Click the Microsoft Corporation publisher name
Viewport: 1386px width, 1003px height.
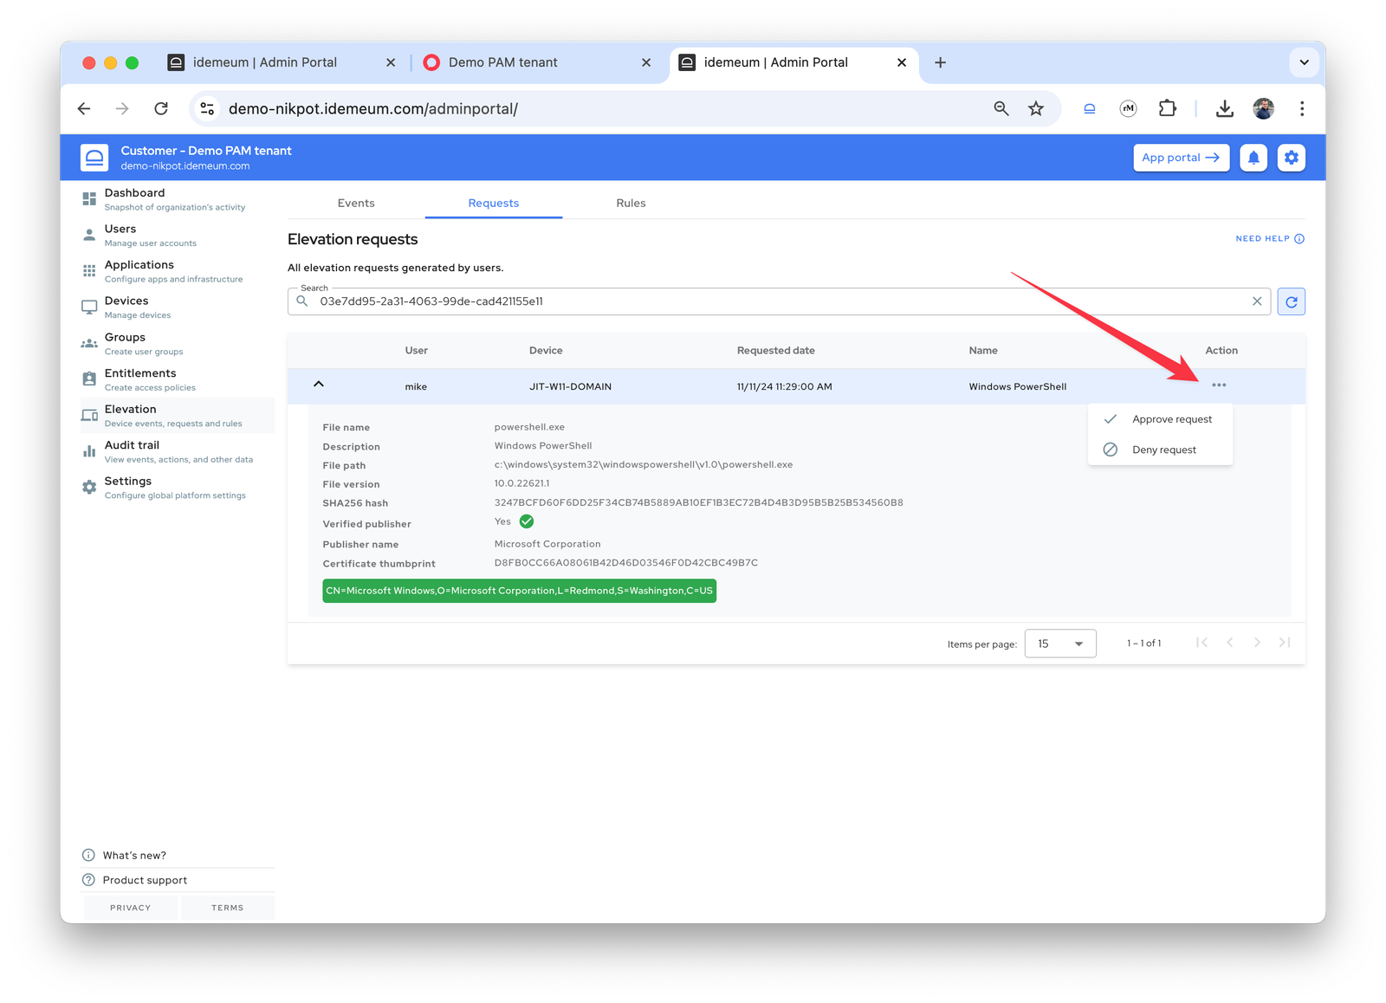coord(547,544)
